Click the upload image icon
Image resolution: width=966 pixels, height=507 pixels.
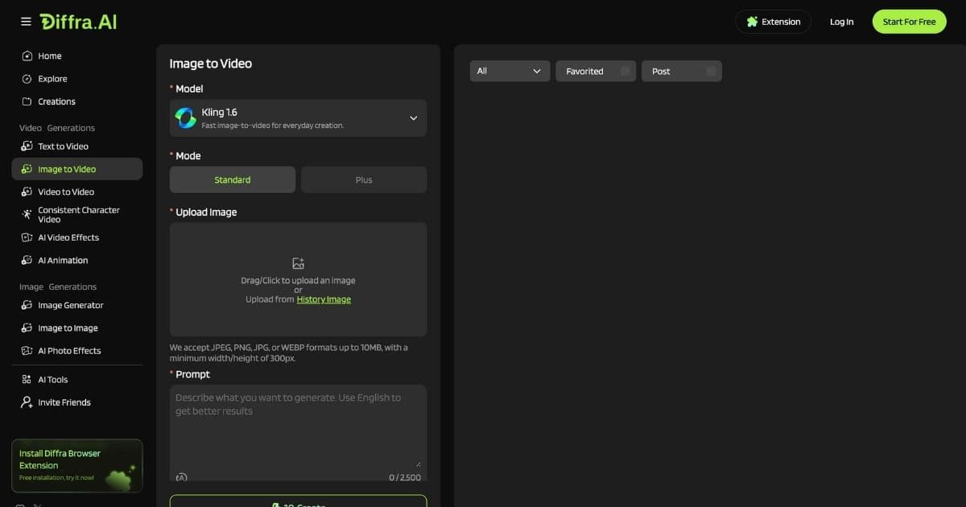298,263
